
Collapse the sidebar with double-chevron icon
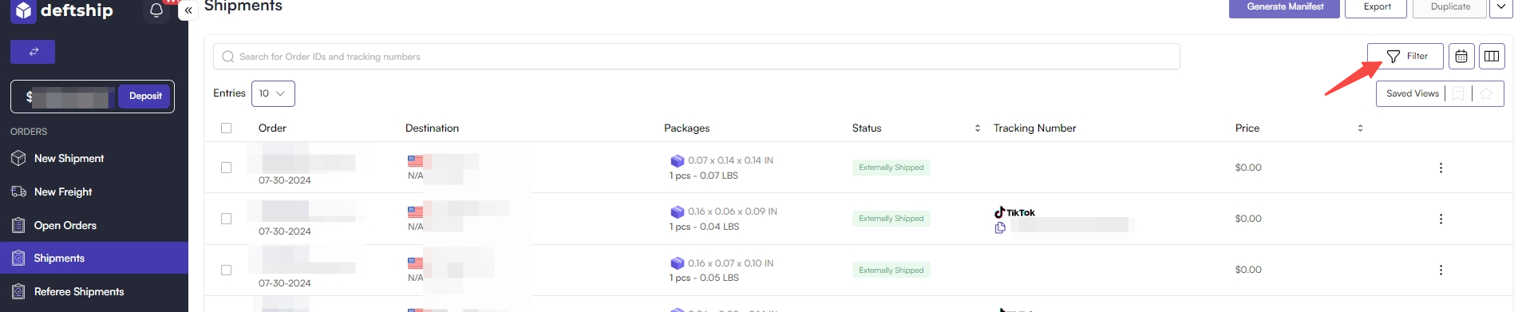[188, 10]
